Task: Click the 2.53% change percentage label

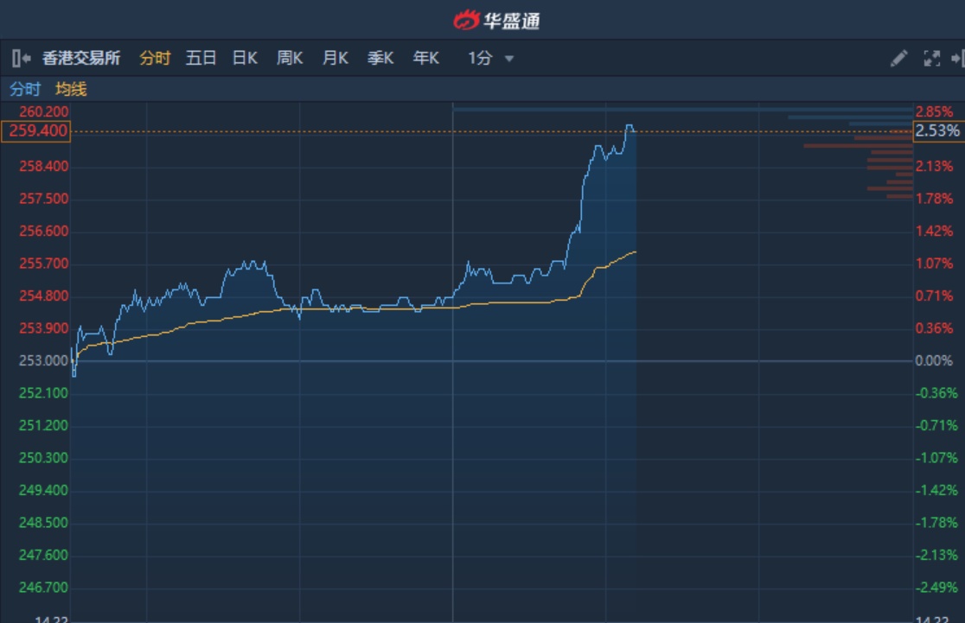Action: pyautogui.click(x=938, y=131)
